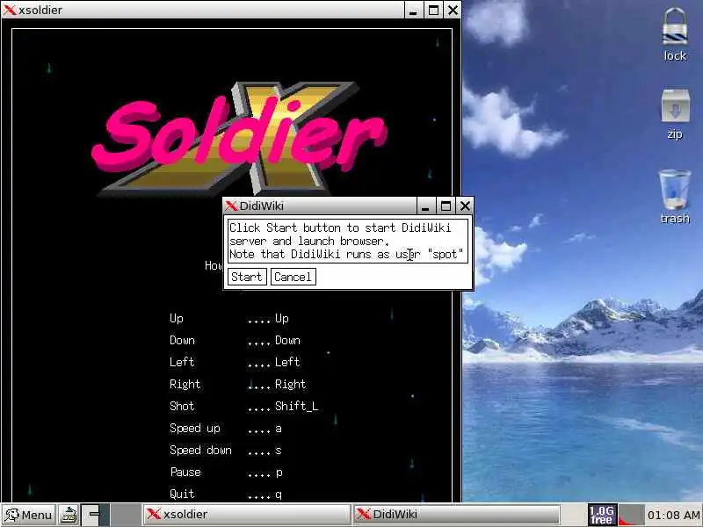
Task: Click the 01:08 AM clock
Action: pos(674,515)
